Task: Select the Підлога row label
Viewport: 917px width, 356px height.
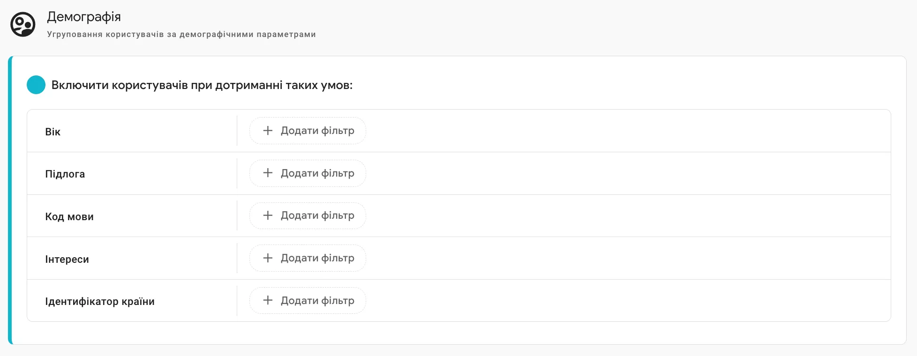Action: [65, 174]
